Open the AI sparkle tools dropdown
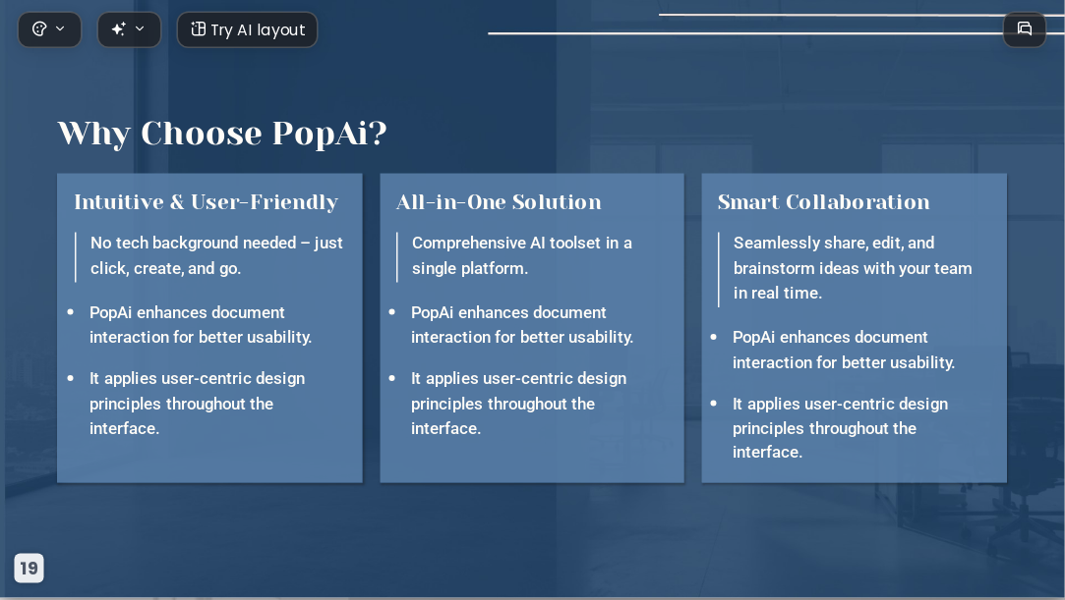 coord(129,29)
